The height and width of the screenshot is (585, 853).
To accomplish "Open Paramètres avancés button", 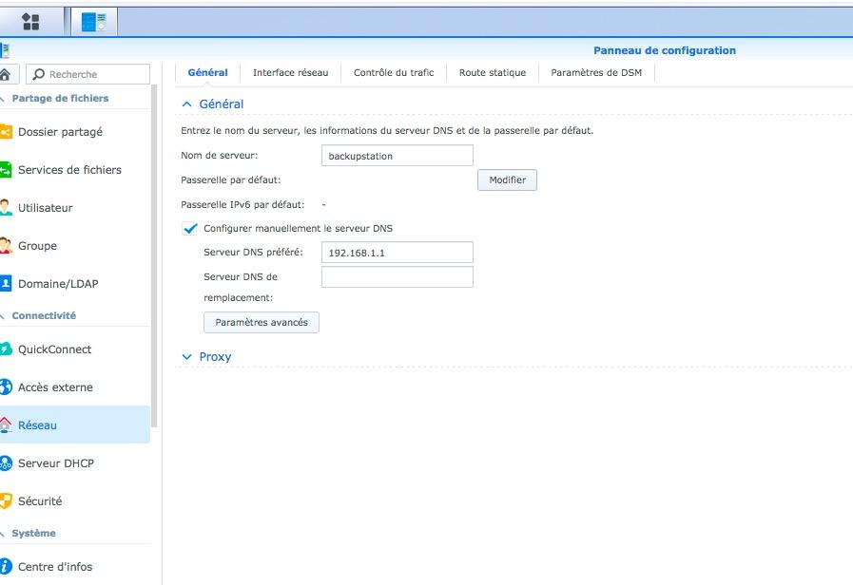I will click(x=262, y=322).
